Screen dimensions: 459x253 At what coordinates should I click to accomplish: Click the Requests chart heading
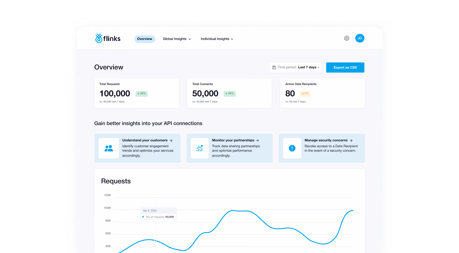click(x=116, y=181)
